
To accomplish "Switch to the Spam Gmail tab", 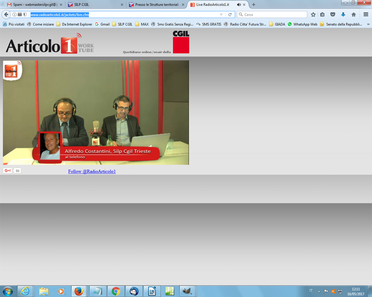I will [x=33, y=5].
